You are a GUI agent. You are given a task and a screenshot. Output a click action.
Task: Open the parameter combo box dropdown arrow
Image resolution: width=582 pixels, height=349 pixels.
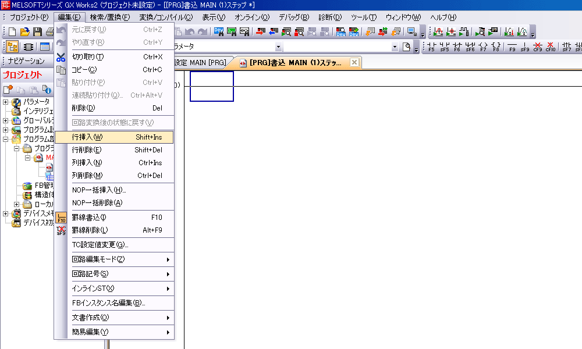(x=278, y=47)
